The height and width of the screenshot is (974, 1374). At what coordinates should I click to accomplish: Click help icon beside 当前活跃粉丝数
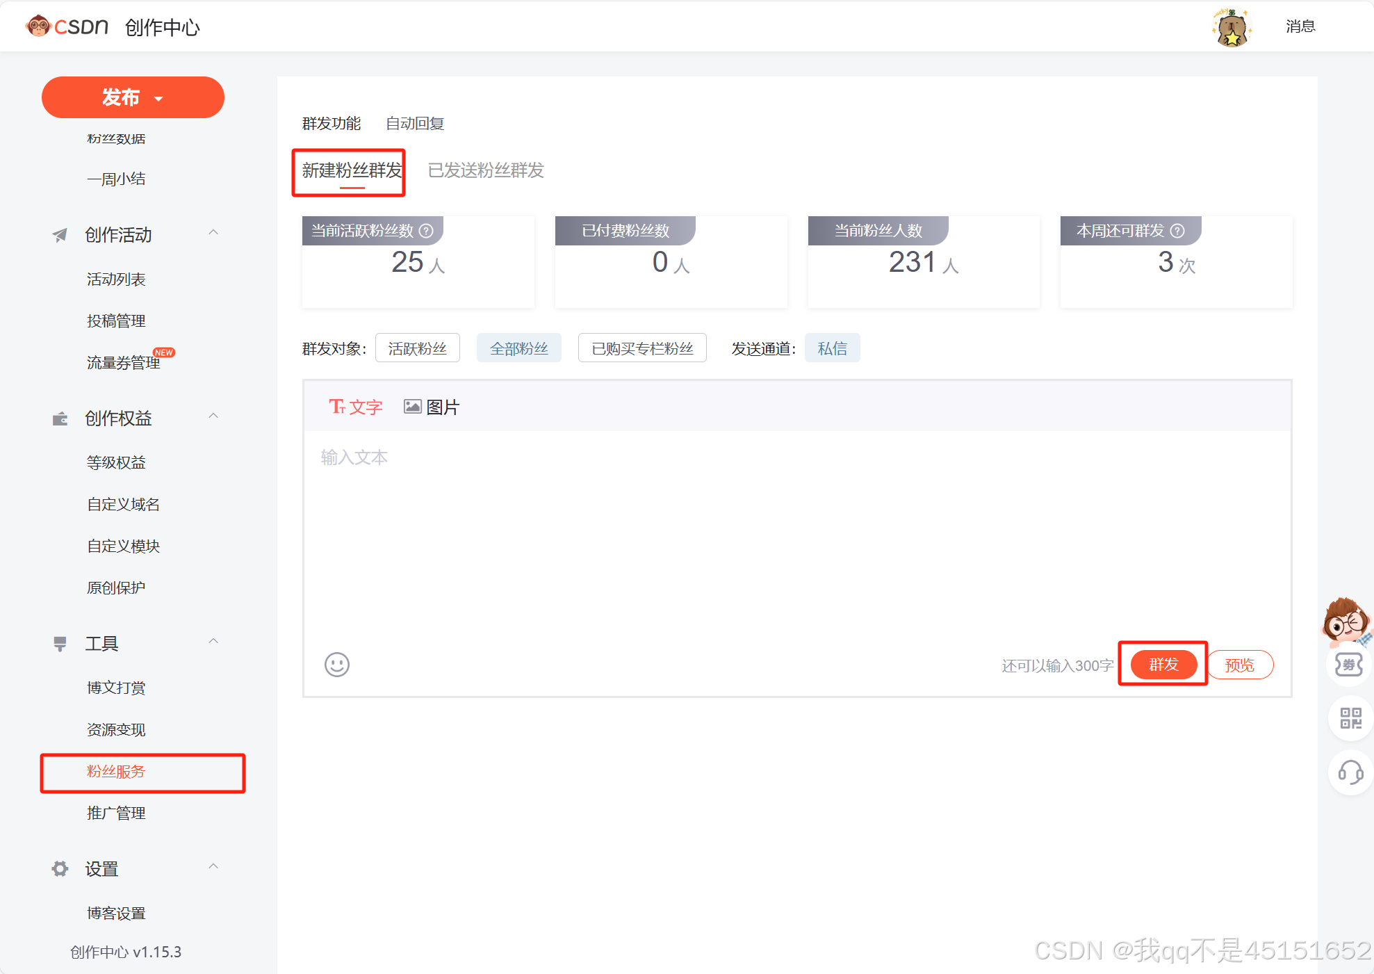(x=427, y=231)
